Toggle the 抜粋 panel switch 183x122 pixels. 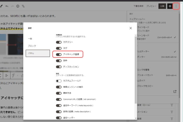pos(59,61)
